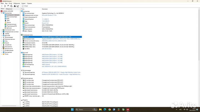Click the AIDA64 icon in the taskbar
The image size is (200, 112).
point(128,110)
